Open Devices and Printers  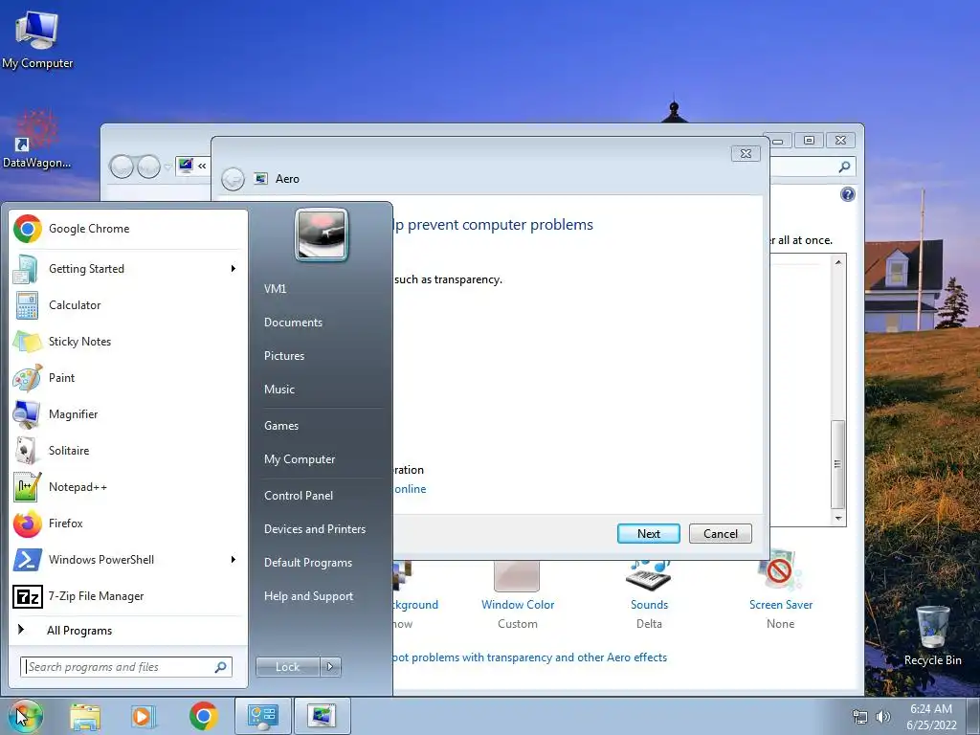[x=314, y=529]
